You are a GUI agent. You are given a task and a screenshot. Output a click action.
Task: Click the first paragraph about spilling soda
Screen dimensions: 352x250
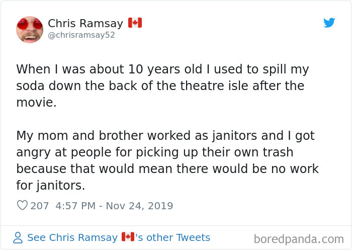160,86
